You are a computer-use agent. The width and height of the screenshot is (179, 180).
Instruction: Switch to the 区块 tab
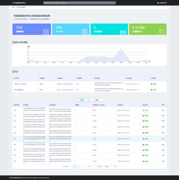(x=82, y=100)
